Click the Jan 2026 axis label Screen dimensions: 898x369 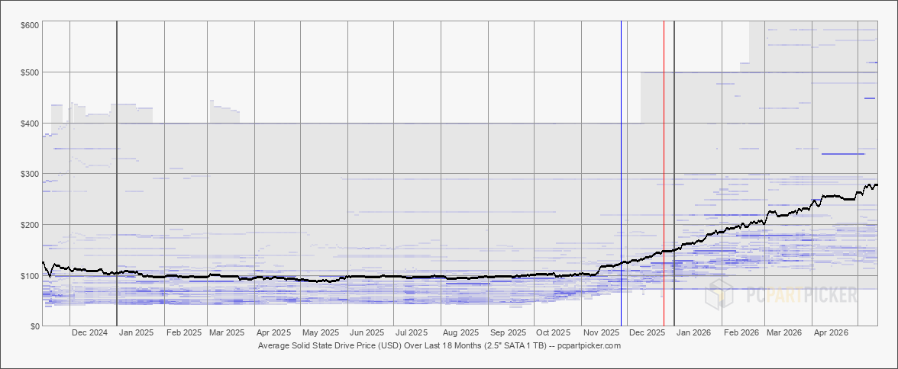[x=693, y=332]
